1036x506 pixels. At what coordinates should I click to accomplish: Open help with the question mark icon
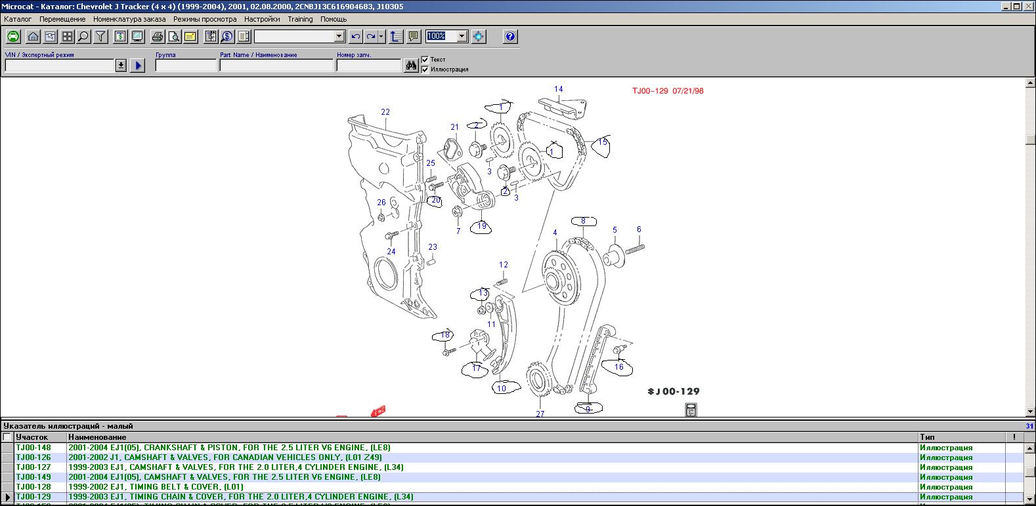pos(511,37)
